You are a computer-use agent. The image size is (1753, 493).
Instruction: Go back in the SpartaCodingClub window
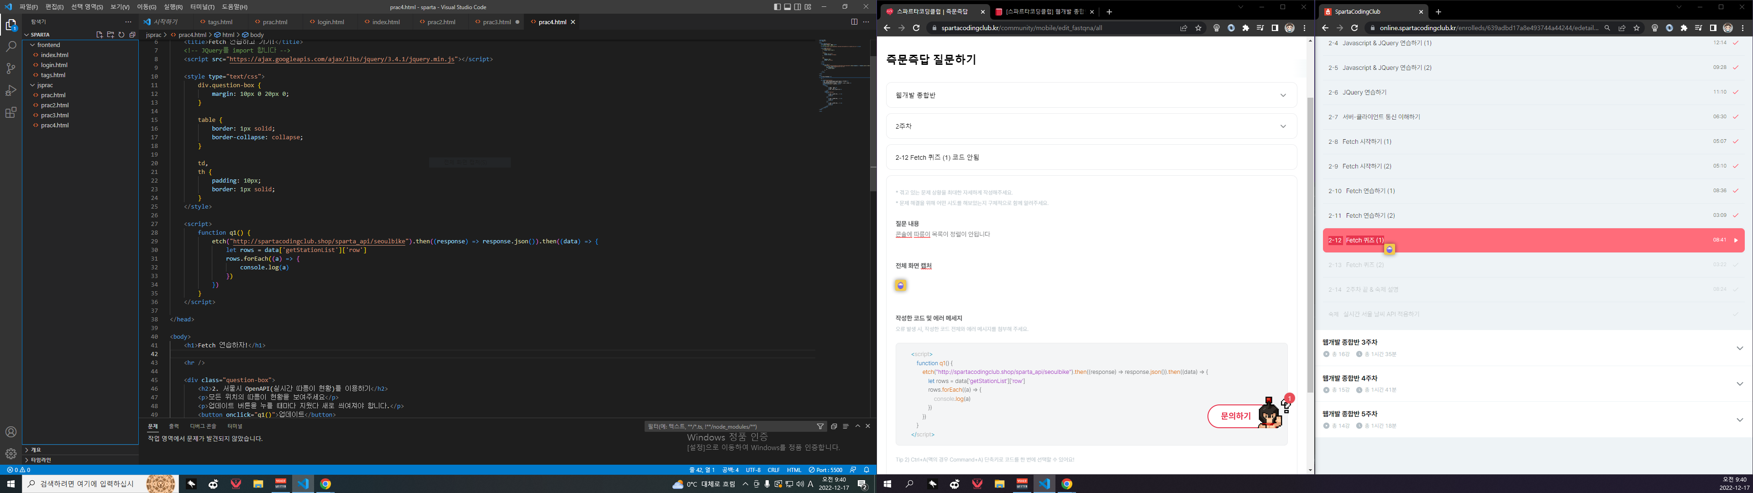pyautogui.click(x=1325, y=28)
